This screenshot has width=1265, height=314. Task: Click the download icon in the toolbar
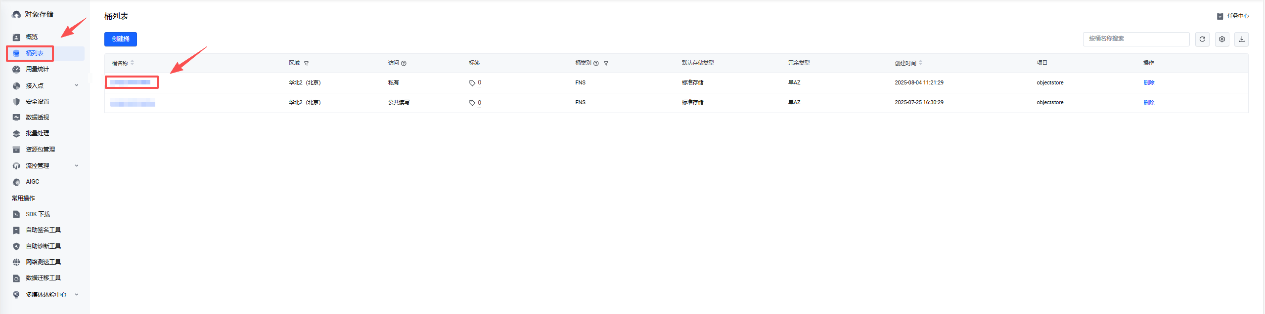(x=1241, y=39)
